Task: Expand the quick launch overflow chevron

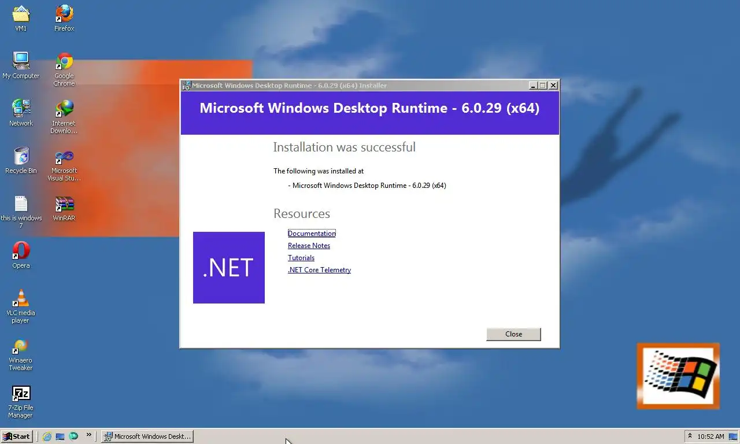Action: [x=89, y=435]
